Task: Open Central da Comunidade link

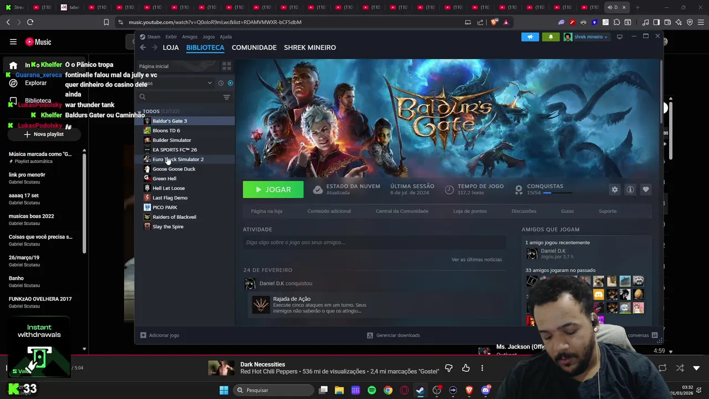Action: [402, 211]
